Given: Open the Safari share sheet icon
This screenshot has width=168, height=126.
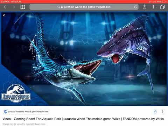Looking at the screenshot, I should pyautogui.click(x=145, y=7).
